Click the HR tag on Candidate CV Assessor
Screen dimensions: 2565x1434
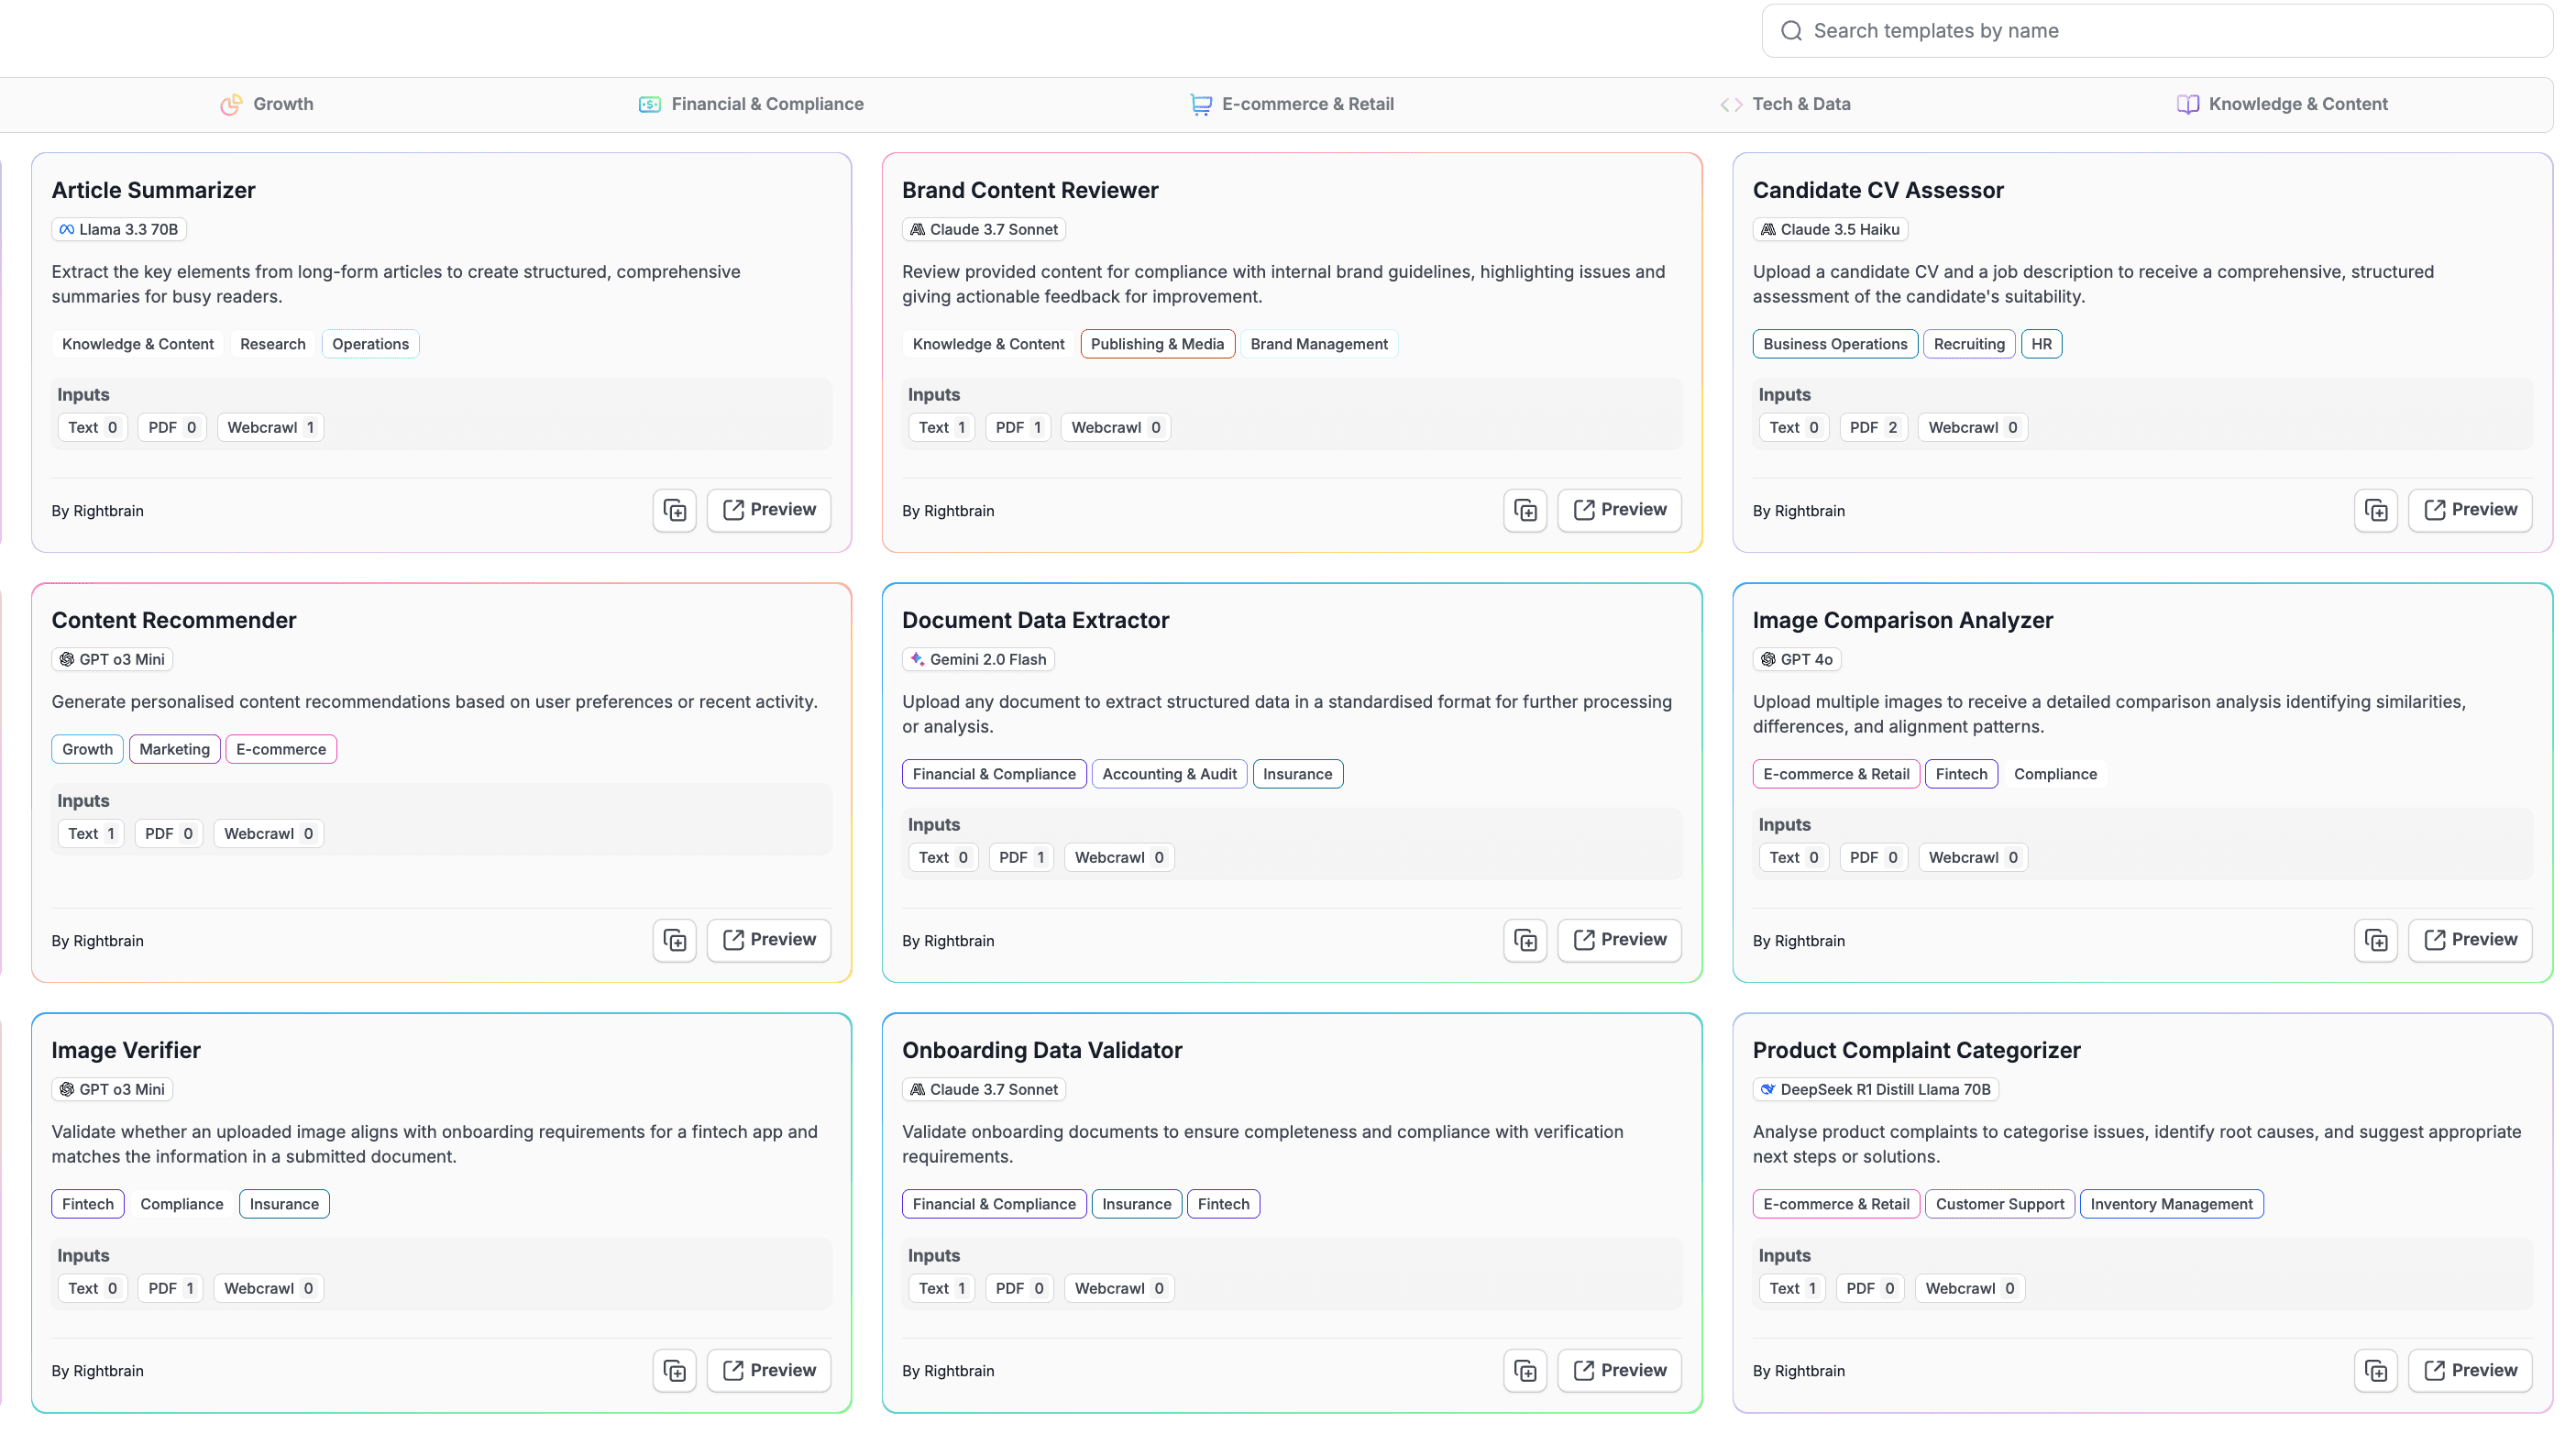click(x=2042, y=345)
